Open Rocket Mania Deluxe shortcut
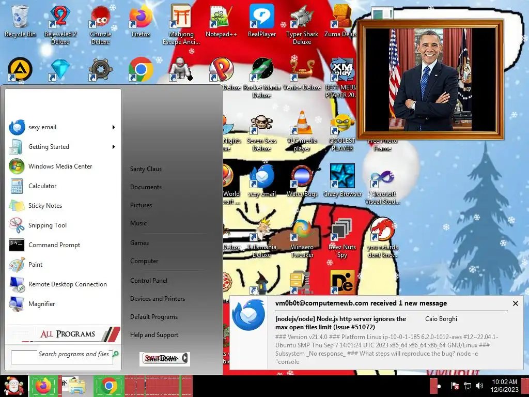 [262, 78]
